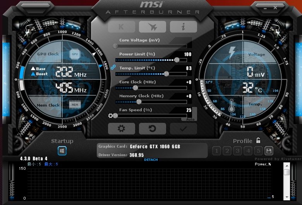Click the Power Limit value 100

click(188, 54)
